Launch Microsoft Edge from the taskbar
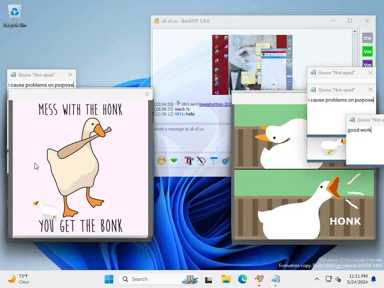This screenshot has height=288, width=384. click(x=243, y=279)
